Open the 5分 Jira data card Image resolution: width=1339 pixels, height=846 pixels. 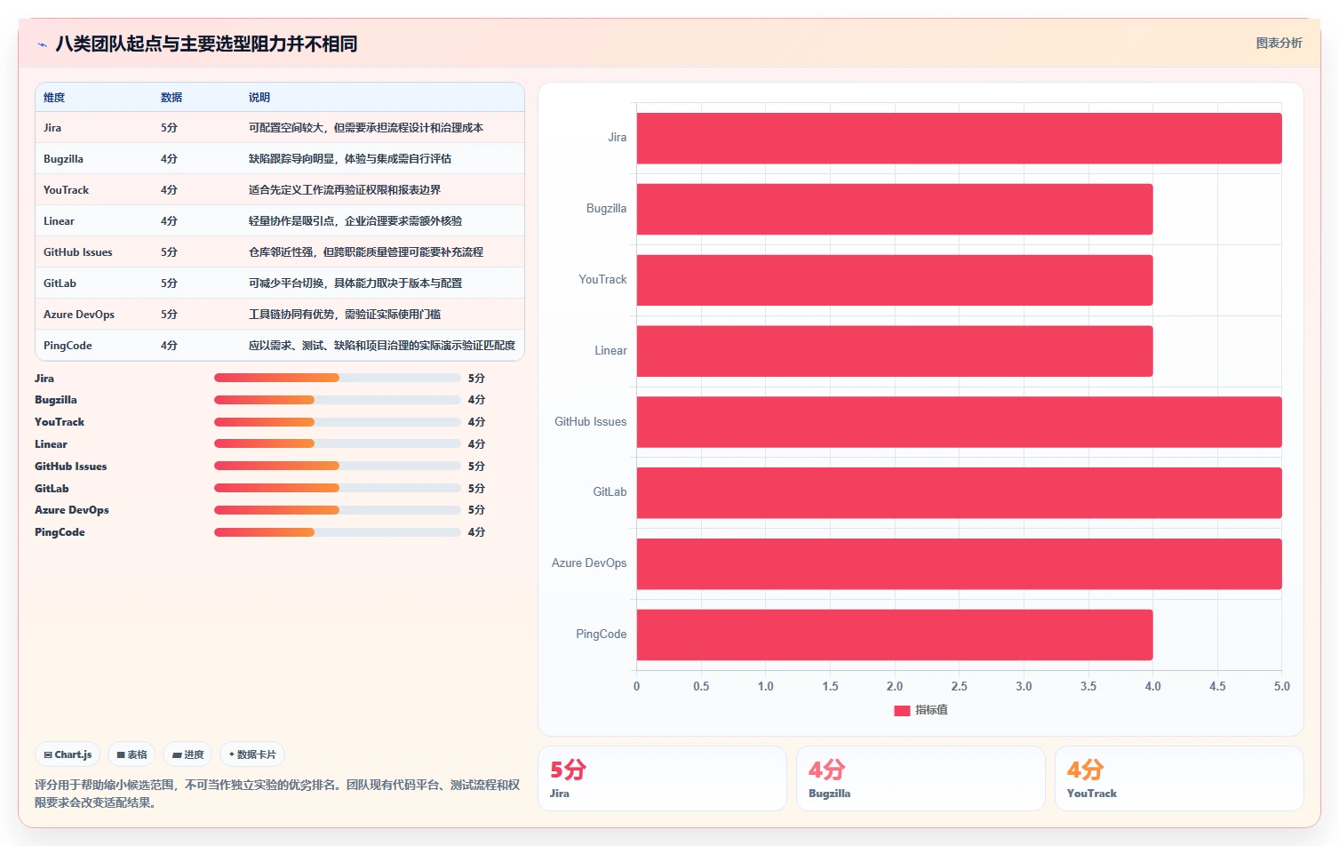coord(662,778)
